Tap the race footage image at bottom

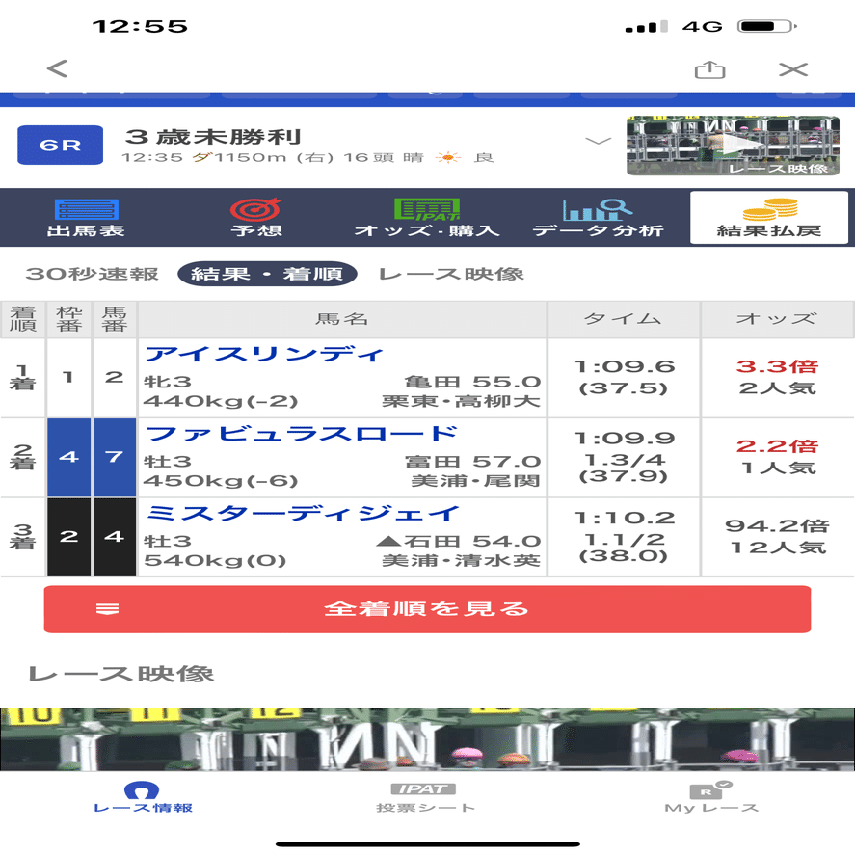[x=427, y=735]
